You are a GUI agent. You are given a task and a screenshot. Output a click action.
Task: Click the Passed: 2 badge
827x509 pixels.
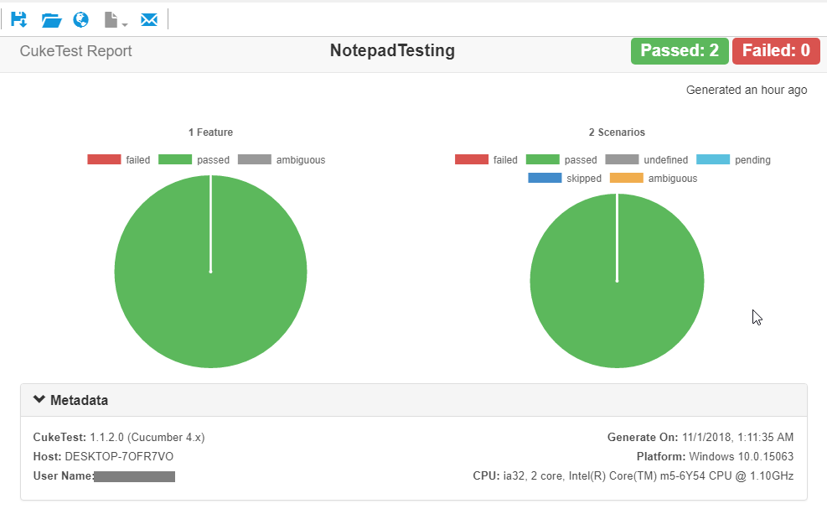click(x=680, y=51)
